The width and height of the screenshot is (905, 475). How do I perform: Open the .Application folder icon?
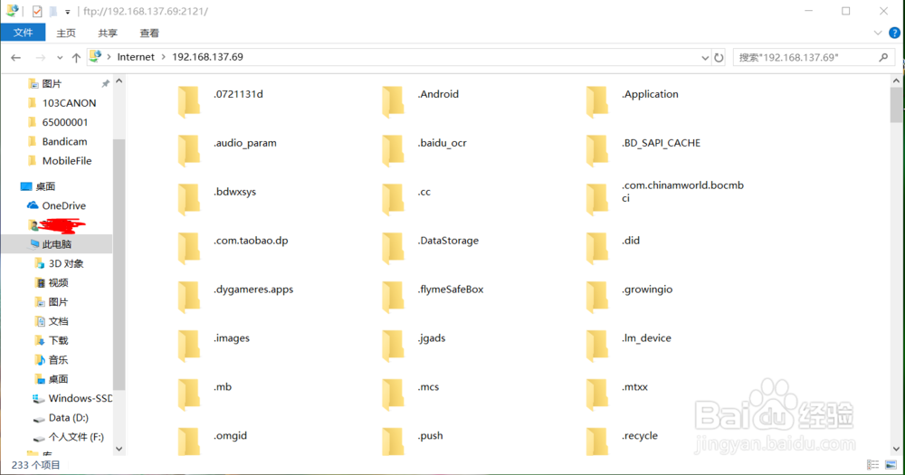click(596, 101)
